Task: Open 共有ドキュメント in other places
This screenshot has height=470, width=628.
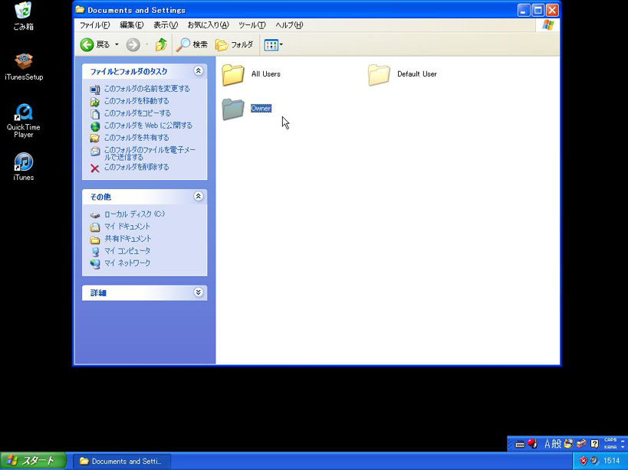Action: [x=128, y=239]
